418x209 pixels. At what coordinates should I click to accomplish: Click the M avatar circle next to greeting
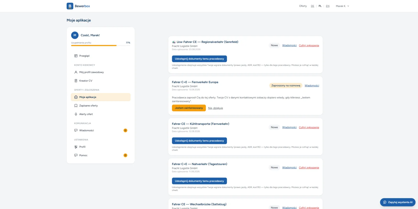(x=75, y=35)
